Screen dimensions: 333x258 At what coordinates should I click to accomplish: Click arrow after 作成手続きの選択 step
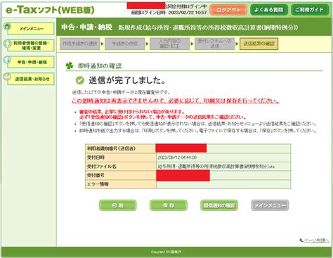[x=103, y=44]
